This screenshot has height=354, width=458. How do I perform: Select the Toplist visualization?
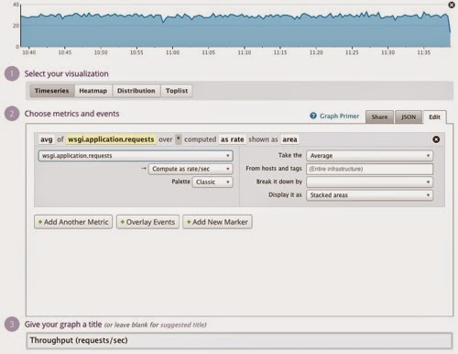(x=177, y=91)
